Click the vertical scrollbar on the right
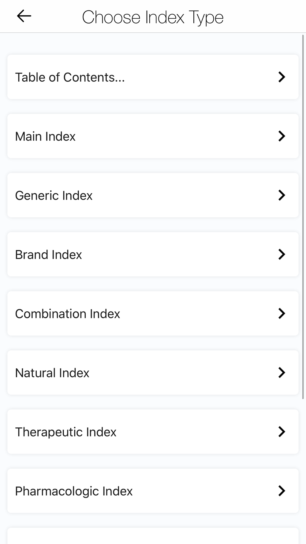This screenshot has height=544, width=306. click(x=304, y=217)
